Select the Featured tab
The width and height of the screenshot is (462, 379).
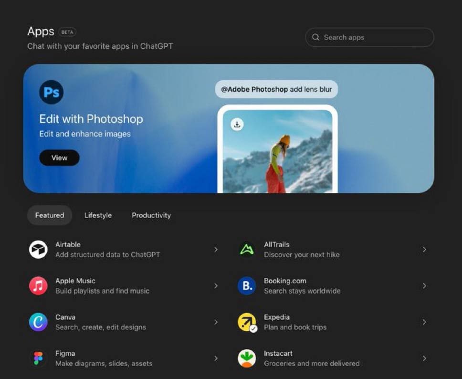[x=50, y=215]
